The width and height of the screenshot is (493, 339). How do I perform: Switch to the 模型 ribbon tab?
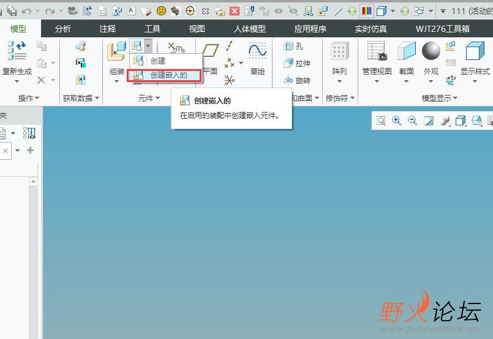(x=18, y=29)
